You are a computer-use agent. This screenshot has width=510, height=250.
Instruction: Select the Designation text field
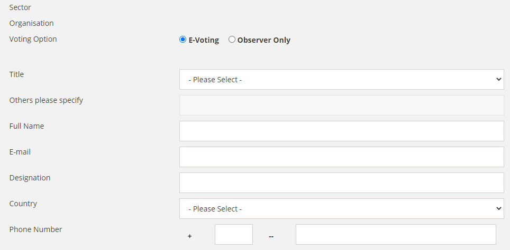(x=342, y=182)
